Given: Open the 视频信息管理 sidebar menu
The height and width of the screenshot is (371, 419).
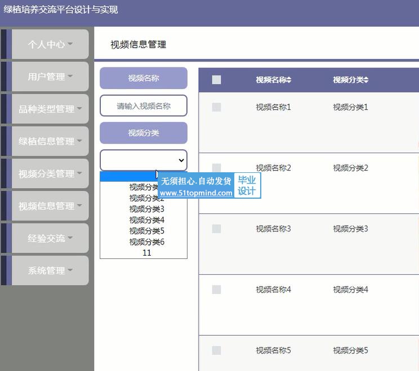Looking at the screenshot, I should [50, 206].
